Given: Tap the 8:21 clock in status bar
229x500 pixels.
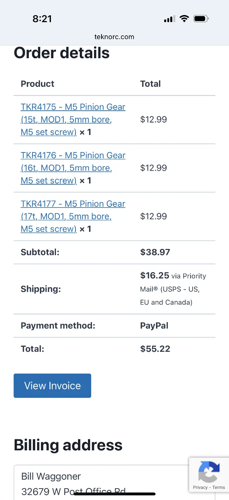Looking at the screenshot, I should (x=42, y=19).
